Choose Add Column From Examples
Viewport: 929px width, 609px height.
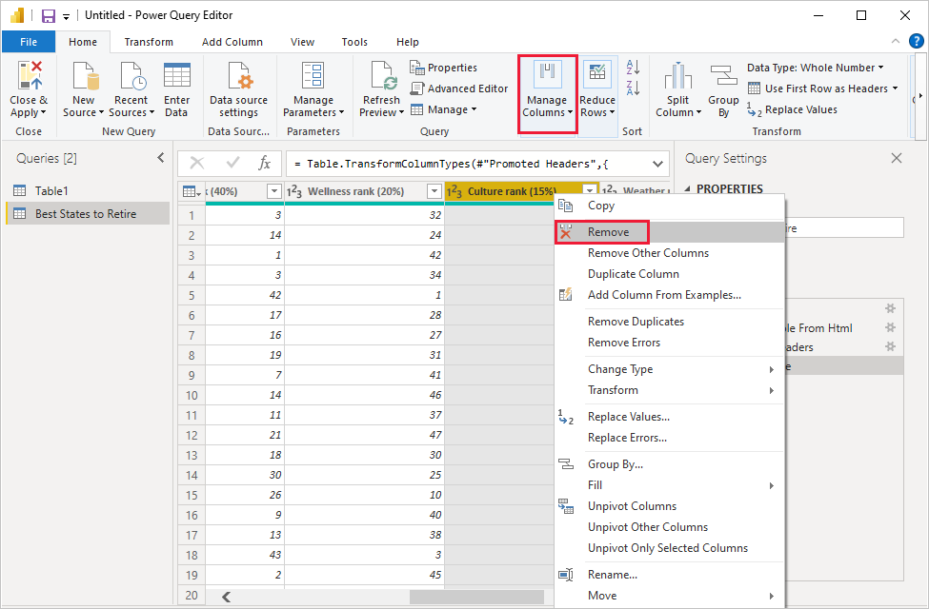(670, 295)
